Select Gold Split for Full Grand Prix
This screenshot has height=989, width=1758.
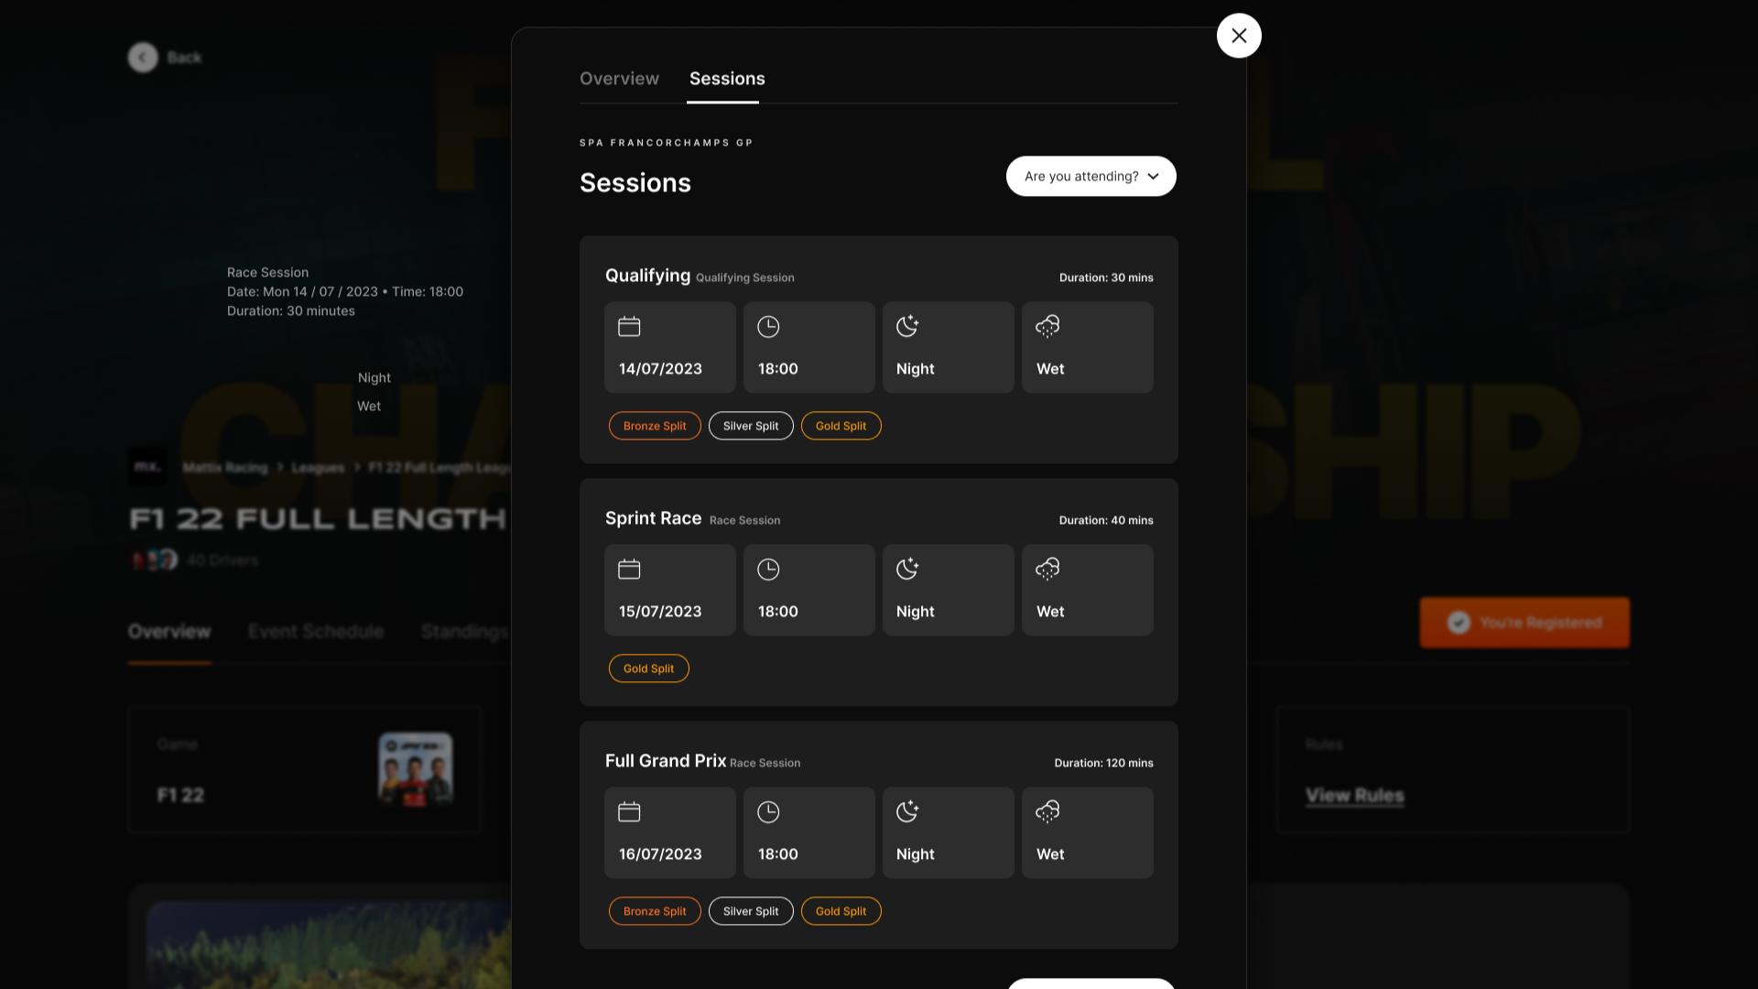[841, 910]
